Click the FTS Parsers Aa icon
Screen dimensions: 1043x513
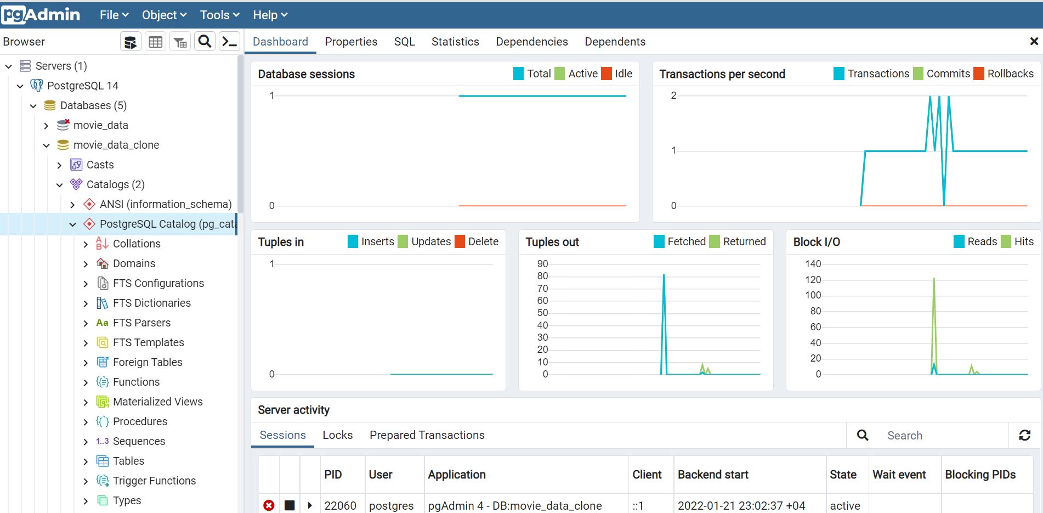(103, 323)
